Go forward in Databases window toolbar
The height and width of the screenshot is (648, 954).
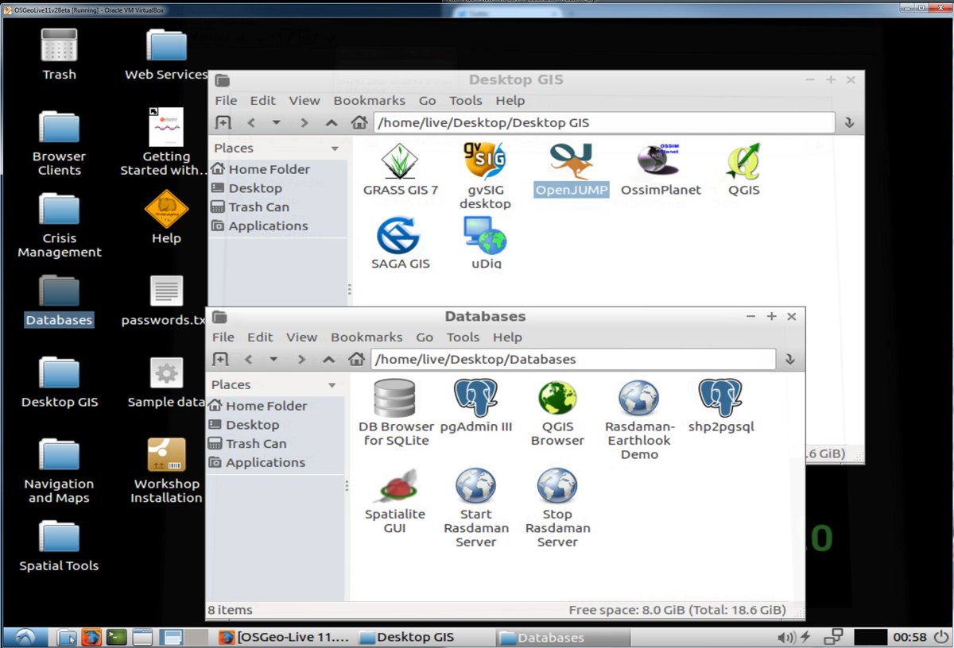click(x=301, y=359)
